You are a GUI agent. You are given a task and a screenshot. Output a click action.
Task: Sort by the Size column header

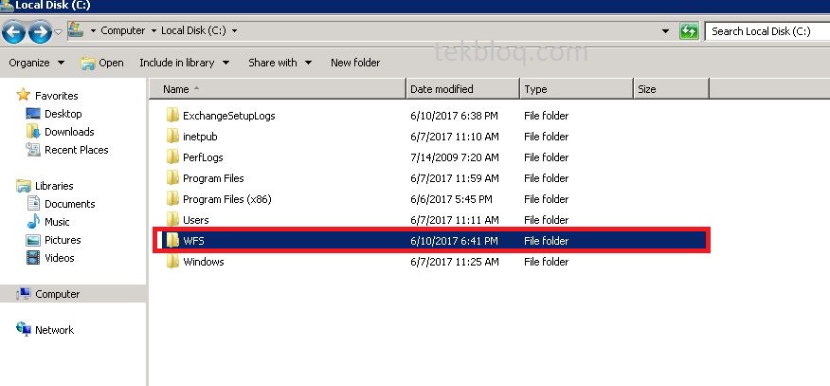click(671, 89)
